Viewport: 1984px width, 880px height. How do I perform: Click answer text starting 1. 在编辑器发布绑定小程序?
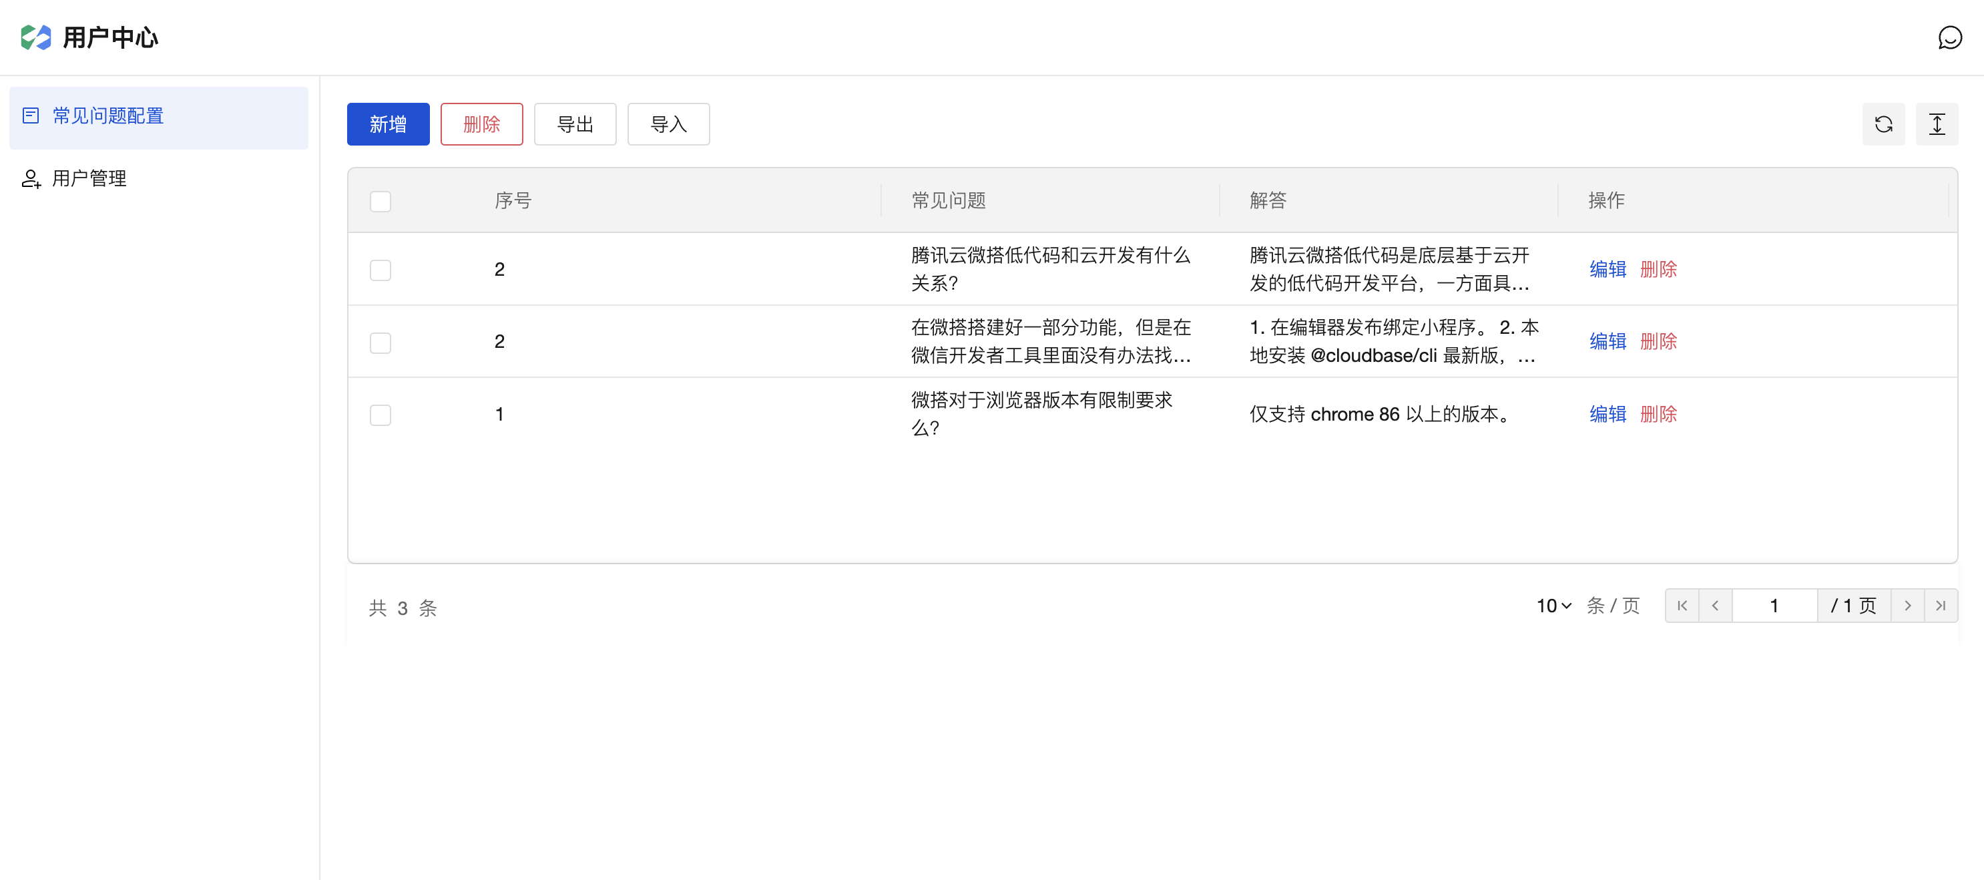tap(1394, 341)
